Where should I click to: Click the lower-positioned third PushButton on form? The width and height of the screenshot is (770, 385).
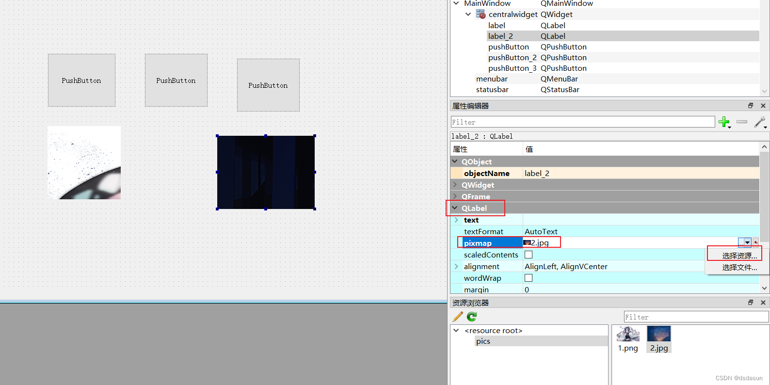click(268, 85)
